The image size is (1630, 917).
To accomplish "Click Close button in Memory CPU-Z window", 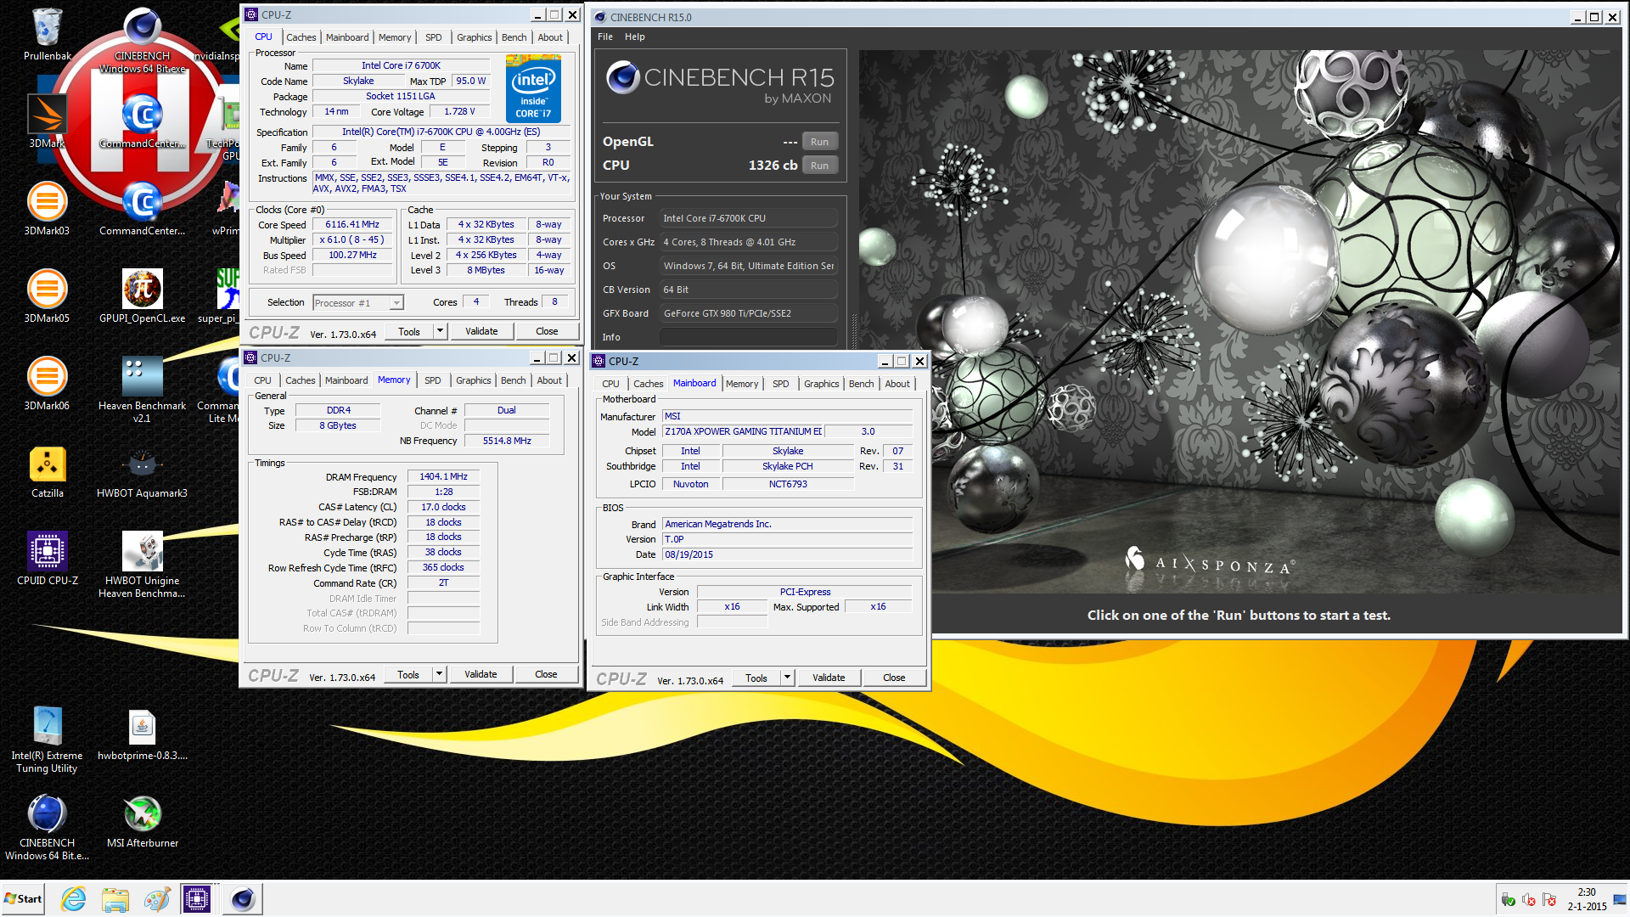I will coord(546,674).
